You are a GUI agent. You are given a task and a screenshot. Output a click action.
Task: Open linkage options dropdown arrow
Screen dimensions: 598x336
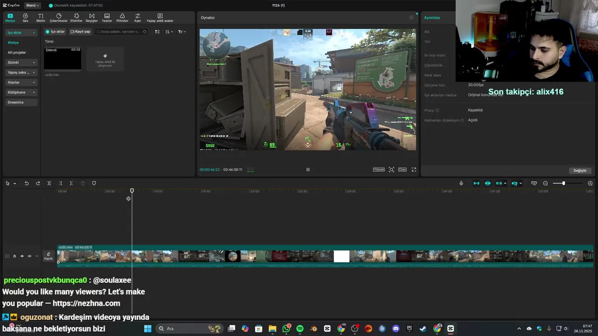[505, 183]
